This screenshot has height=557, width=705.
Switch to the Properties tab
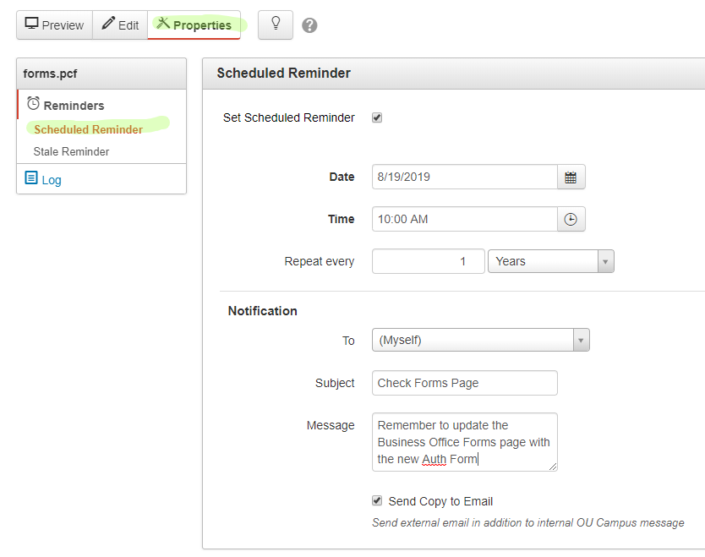pyautogui.click(x=194, y=25)
